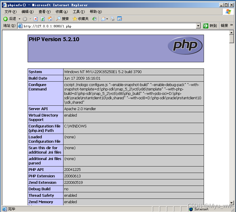The width and height of the screenshot is (236, 212).
Task: Click the Zend Extension value '220060519'
Action: [73, 183]
